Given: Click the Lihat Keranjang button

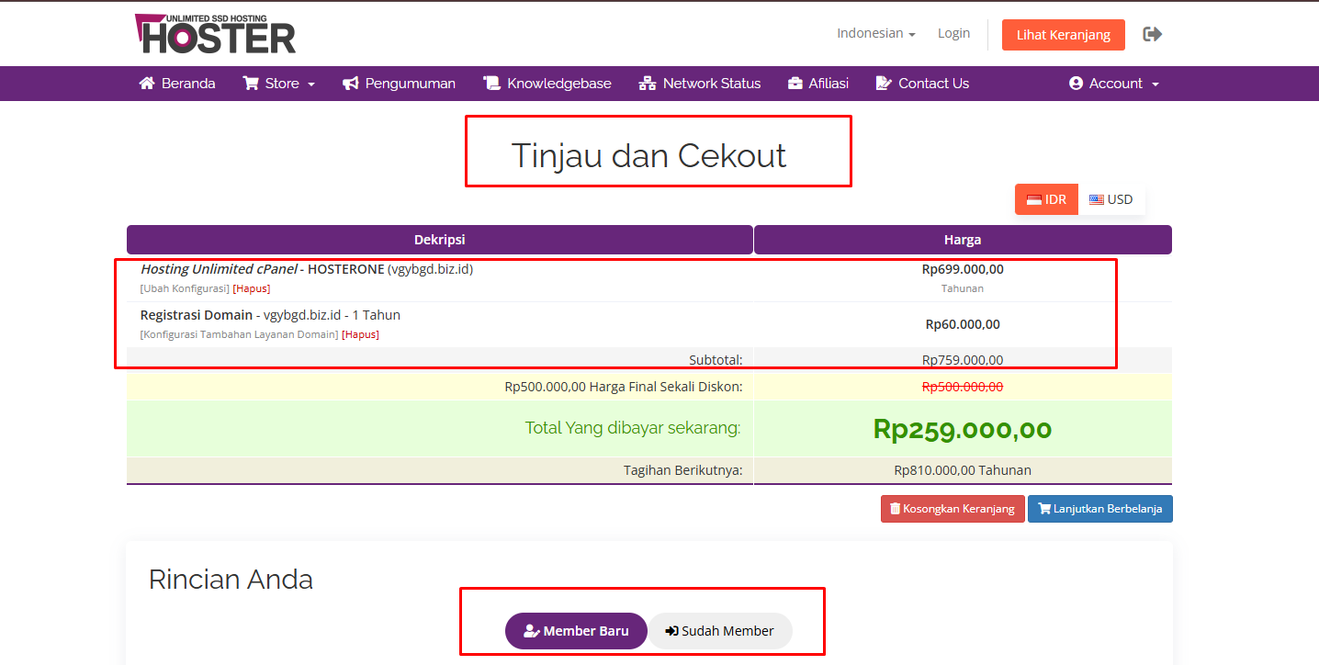Looking at the screenshot, I should coord(1063,34).
